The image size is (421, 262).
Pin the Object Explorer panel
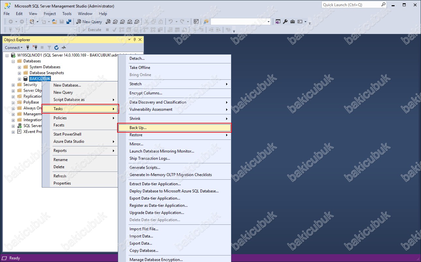coord(134,40)
